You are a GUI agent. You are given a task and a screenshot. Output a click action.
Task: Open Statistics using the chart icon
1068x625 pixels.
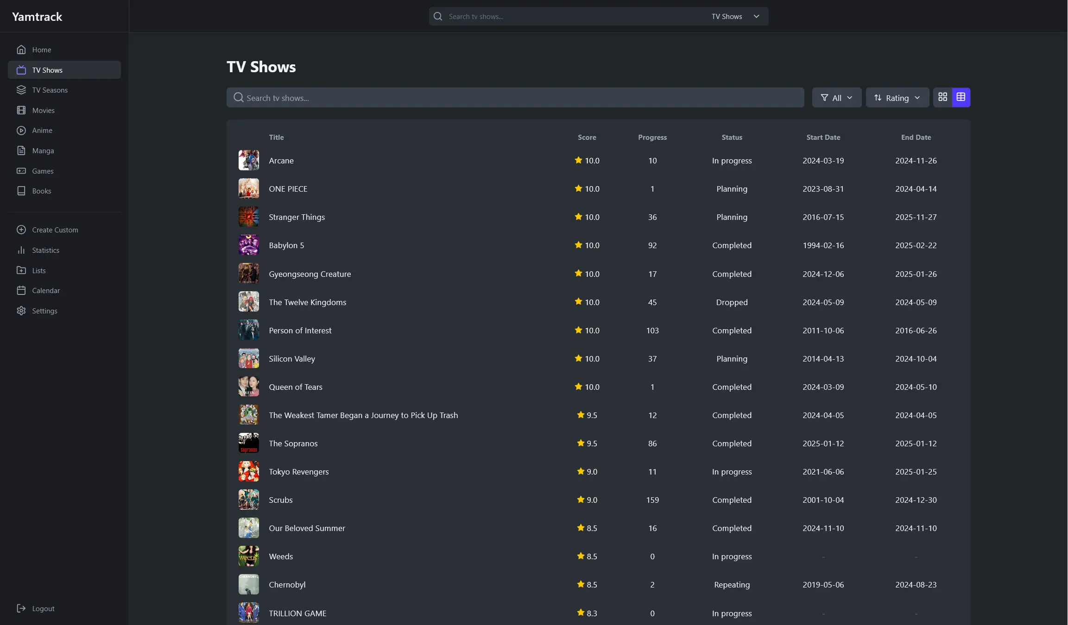pyautogui.click(x=21, y=250)
